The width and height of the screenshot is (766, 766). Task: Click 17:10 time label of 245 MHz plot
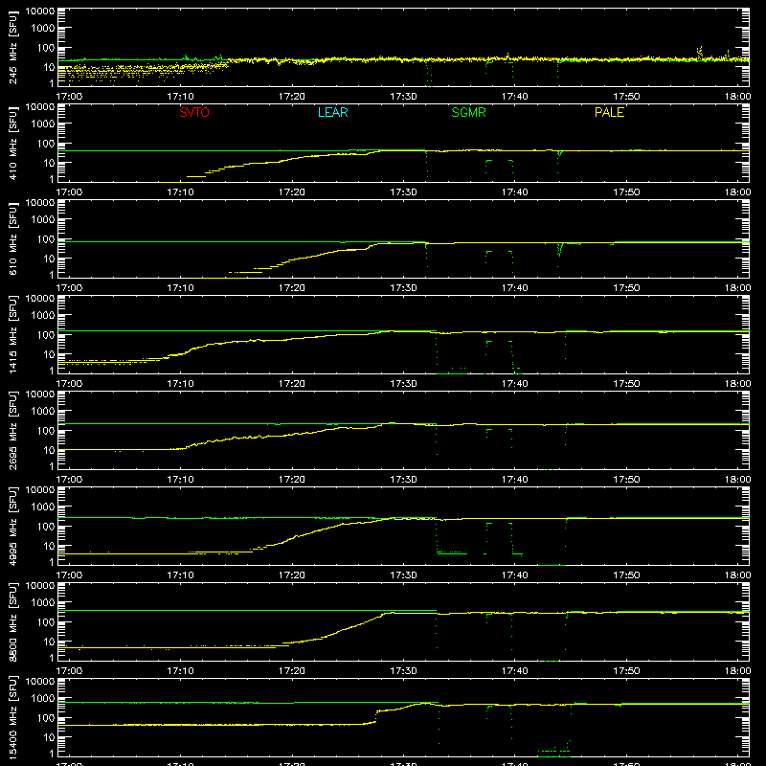(180, 97)
